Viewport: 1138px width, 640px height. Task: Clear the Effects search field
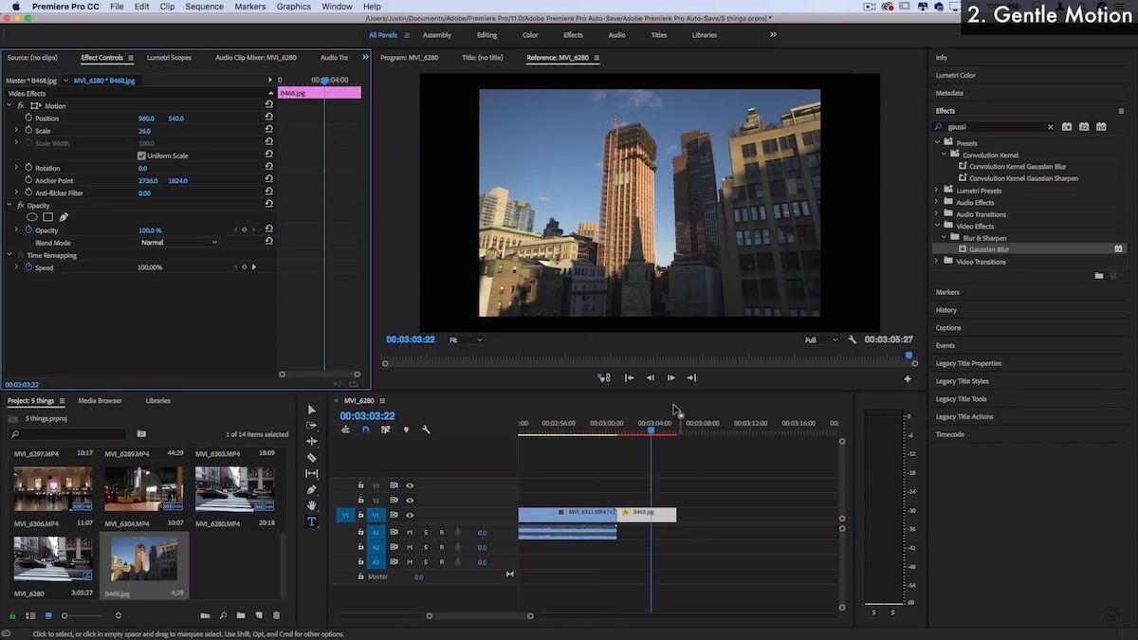(1050, 126)
